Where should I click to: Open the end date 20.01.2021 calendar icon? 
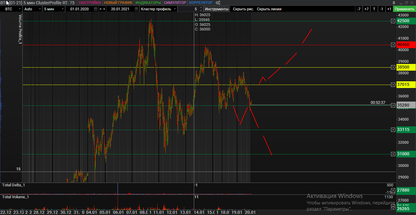click(x=136, y=9)
